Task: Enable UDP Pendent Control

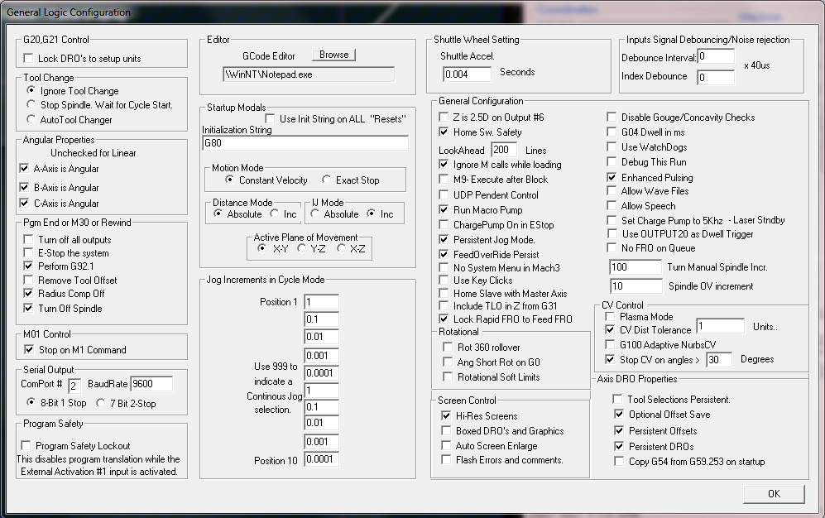Action: click(444, 194)
